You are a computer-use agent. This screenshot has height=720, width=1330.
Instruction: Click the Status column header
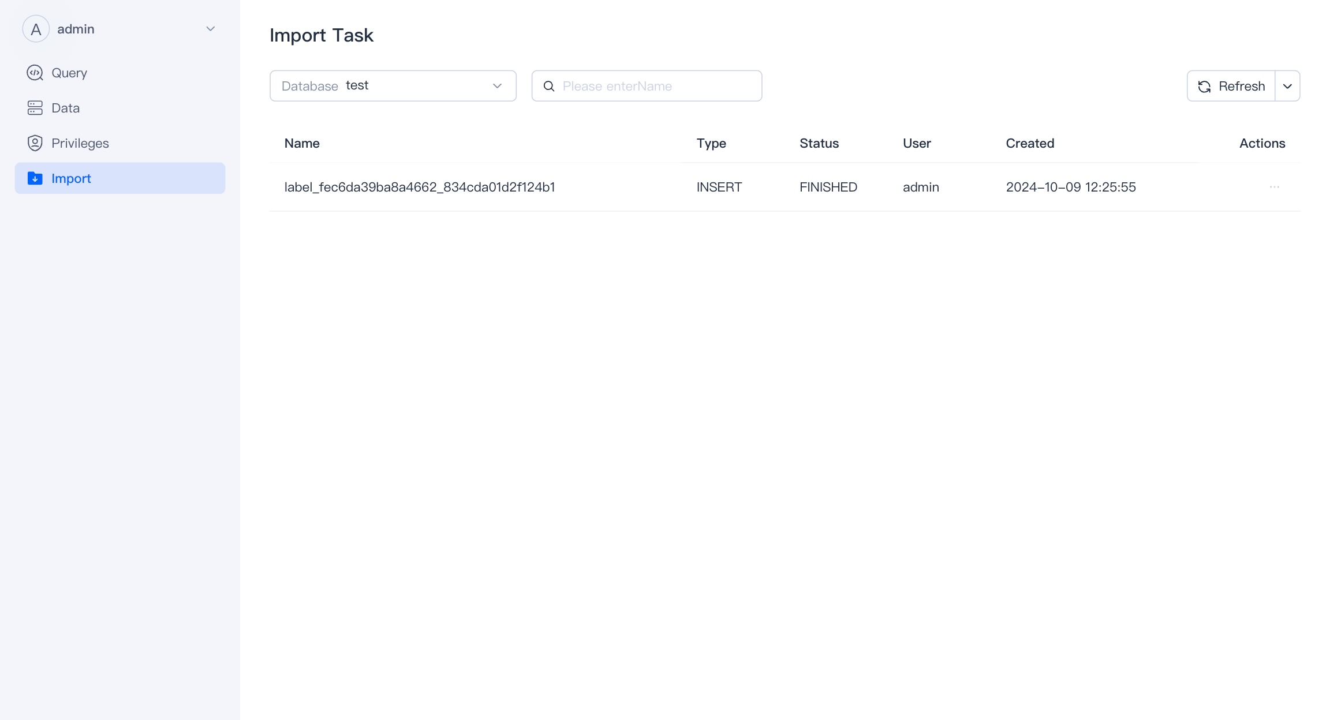coord(819,143)
